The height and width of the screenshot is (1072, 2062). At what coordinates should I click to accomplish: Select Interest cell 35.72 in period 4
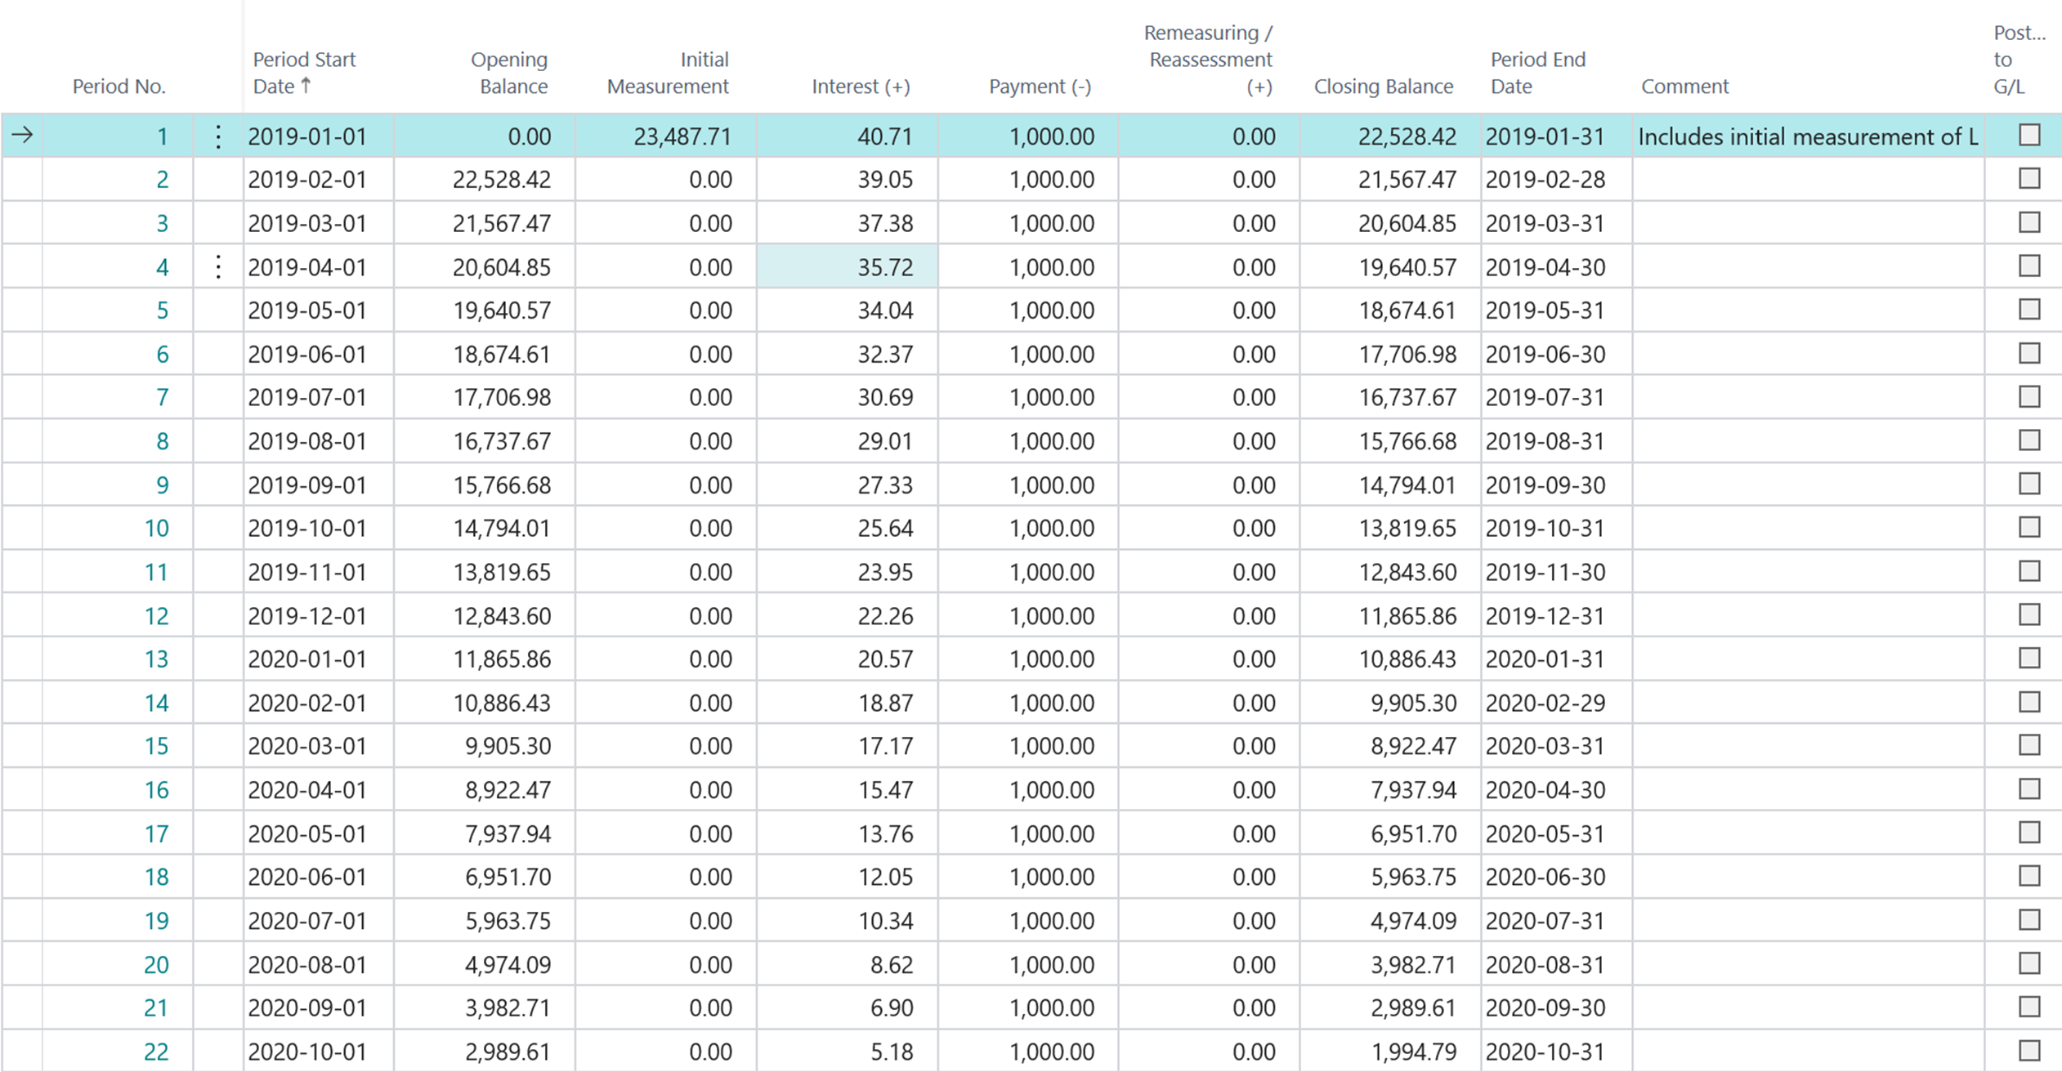[x=847, y=266]
